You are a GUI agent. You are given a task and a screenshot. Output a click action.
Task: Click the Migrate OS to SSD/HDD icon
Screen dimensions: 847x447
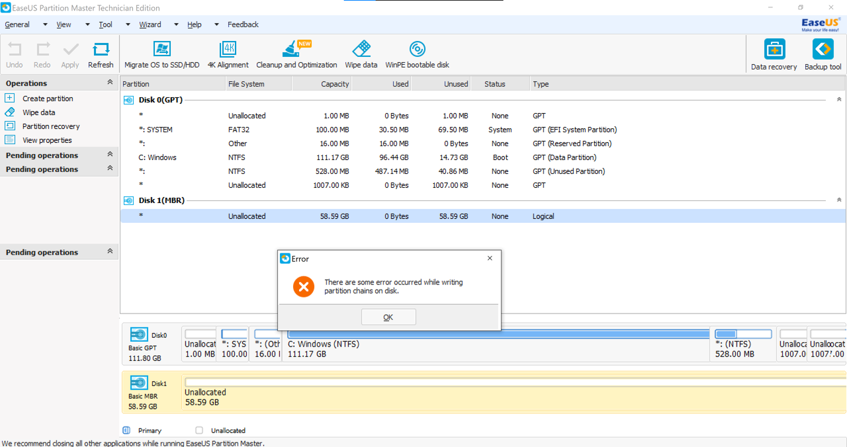click(x=162, y=49)
